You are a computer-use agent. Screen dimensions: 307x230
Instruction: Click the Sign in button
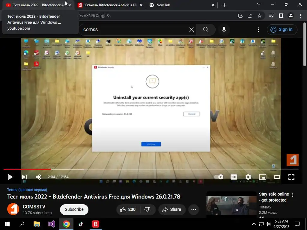[x=282, y=30]
